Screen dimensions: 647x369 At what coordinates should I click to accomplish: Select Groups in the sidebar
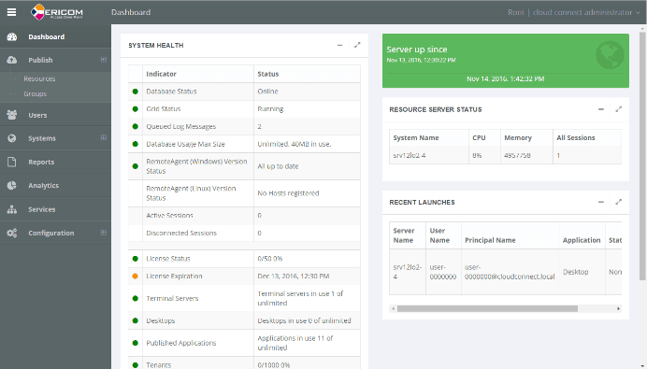click(x=36, y=94)
